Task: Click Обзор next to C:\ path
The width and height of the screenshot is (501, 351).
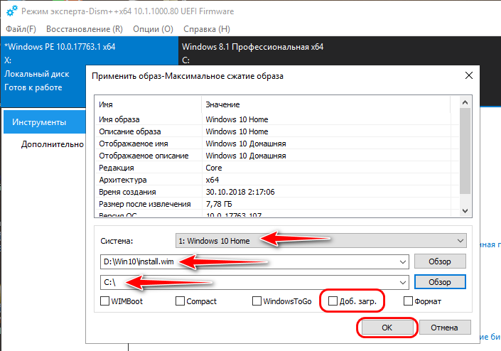Action: (x=440, y=282)
